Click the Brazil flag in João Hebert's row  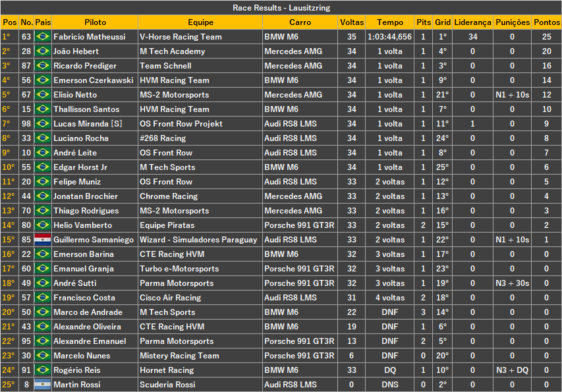(43, 51)
